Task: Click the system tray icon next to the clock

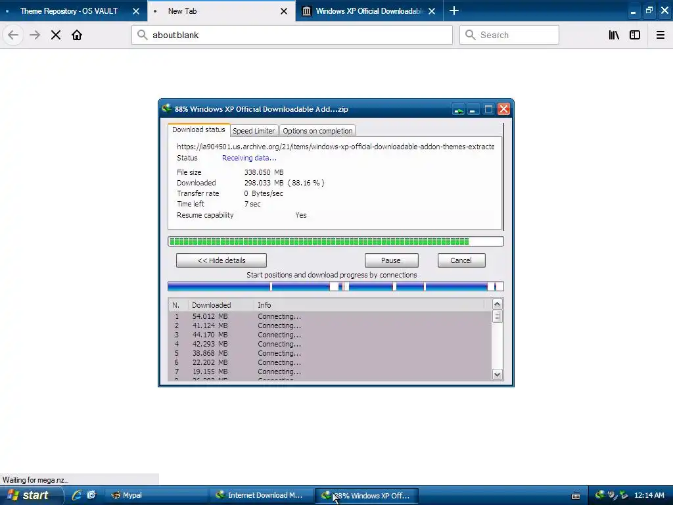Action: [624, 495]
